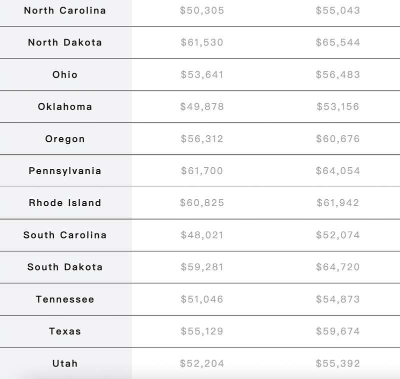
Task: Select the North Dakota row label
Action: coord(65,42)
